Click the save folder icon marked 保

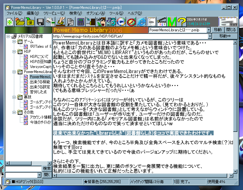tap(30, 22)
